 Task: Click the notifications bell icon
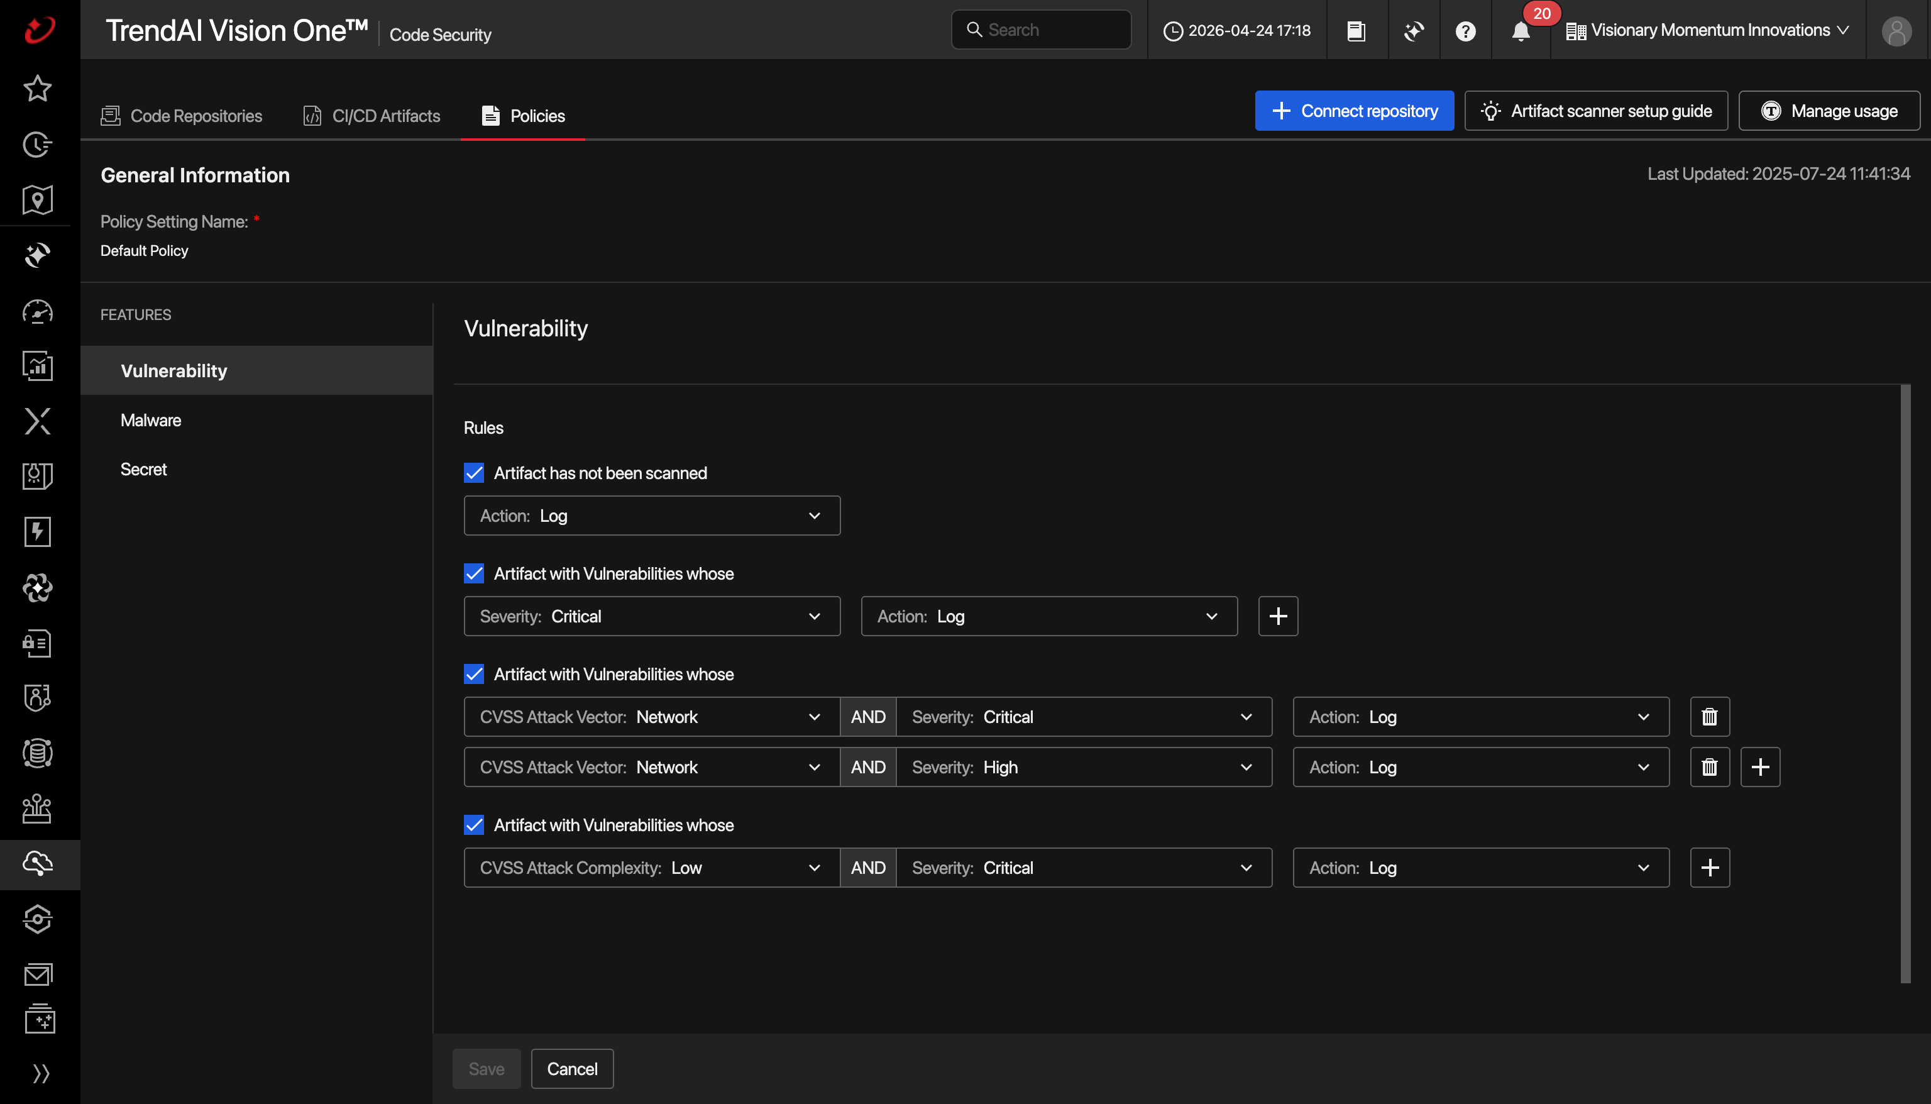click(x=1521, y=31)
